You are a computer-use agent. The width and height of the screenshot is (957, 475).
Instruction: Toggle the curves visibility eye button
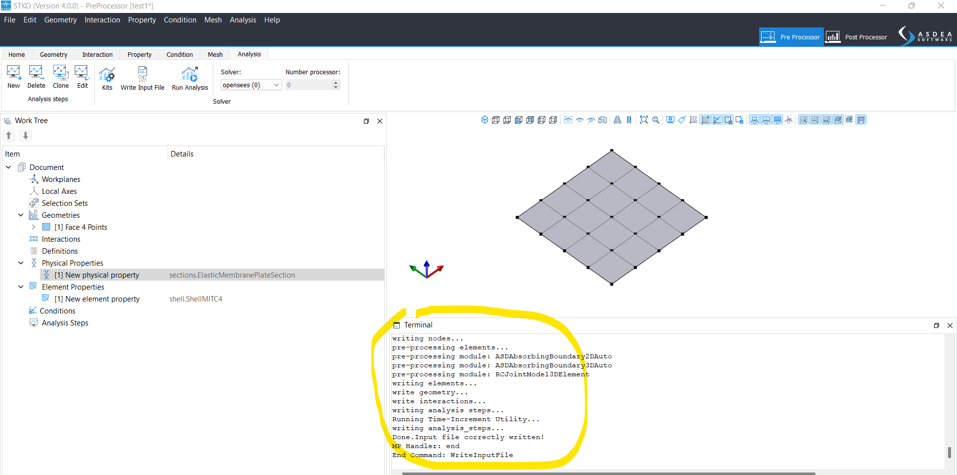click(x=766, y=120)
